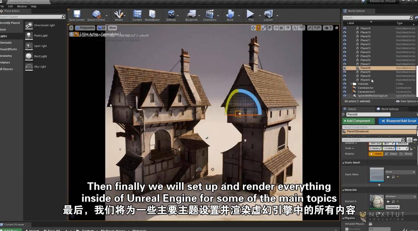Open the Window menu

point(22,6)
